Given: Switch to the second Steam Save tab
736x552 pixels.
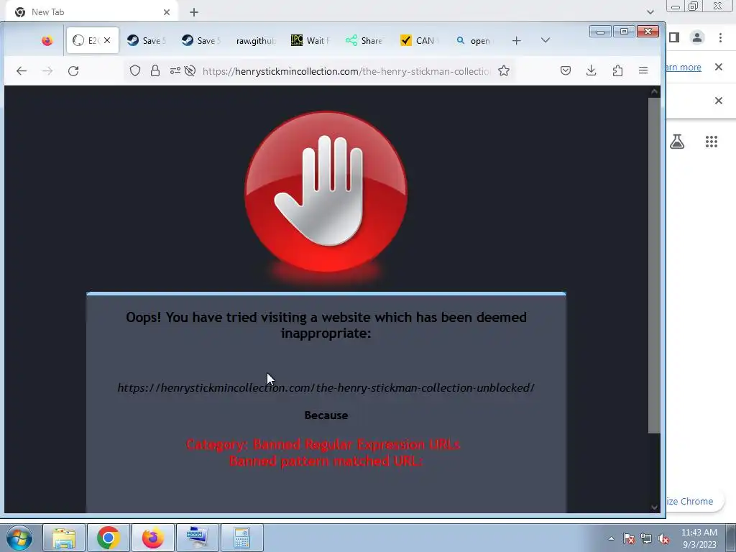Looking at the screenshot, I should (x=201, y=41).
